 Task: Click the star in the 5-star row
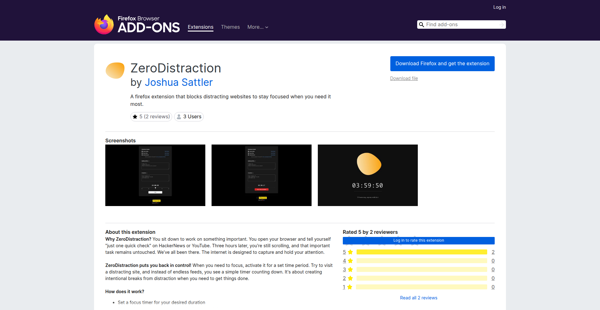pyautogui.click(x=350, y=252)
